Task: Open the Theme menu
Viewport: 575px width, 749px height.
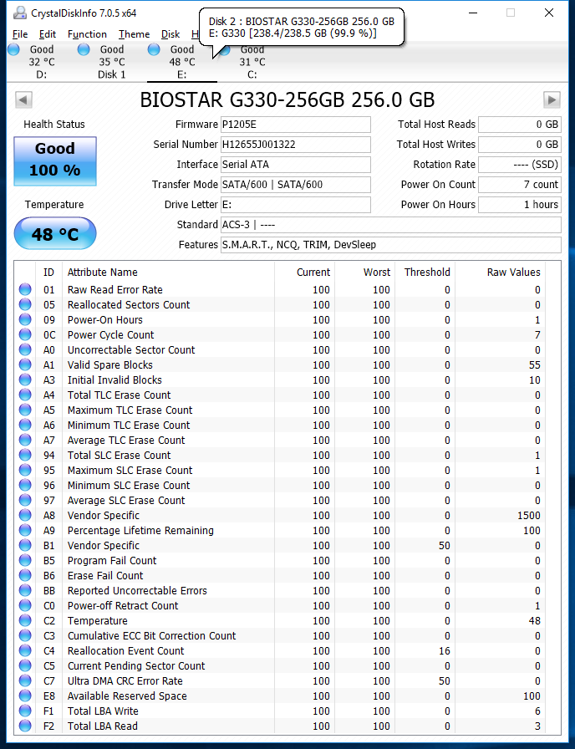Action: coord(134,34)
